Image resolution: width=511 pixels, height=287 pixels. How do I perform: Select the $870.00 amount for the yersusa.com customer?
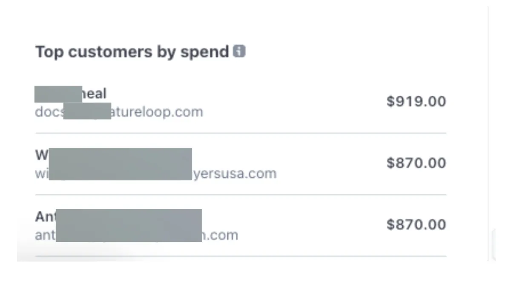pyautogui.click(x=416, y=163)
